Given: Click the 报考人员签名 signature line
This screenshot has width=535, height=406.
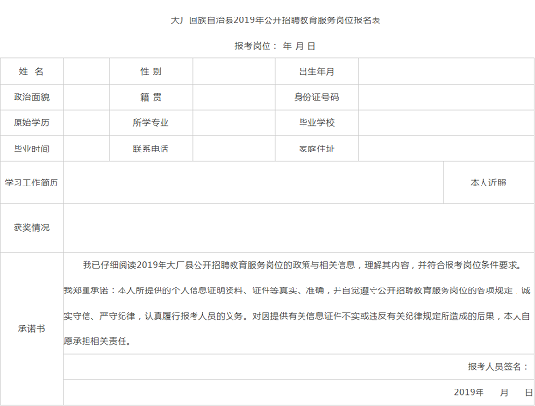Looking at the screenshot, I should [299, 367].
